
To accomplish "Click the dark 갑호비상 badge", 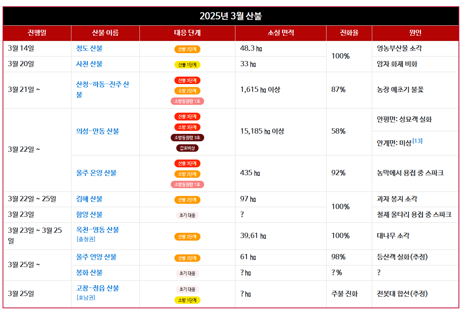I will (187, 148).
